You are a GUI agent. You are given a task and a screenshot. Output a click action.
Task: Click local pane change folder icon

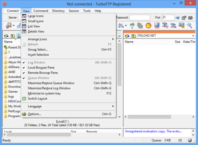pyautogui.click(x=6, y=36)
